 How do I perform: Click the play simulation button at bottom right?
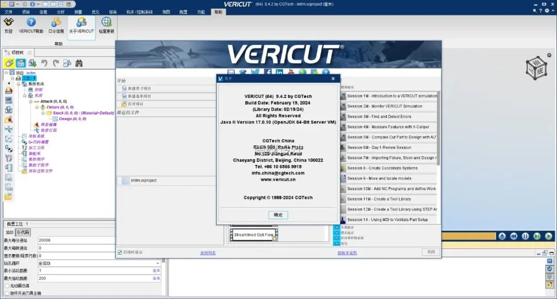548,236
